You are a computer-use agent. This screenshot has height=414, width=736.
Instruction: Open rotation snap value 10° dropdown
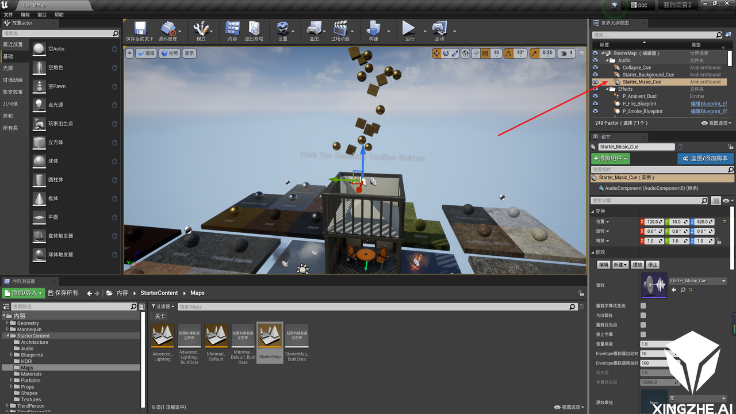point(520,53)
